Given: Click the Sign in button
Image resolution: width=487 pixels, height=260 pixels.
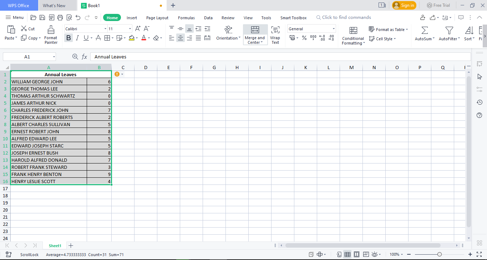Looking at the screenshot, I should 404,5.
